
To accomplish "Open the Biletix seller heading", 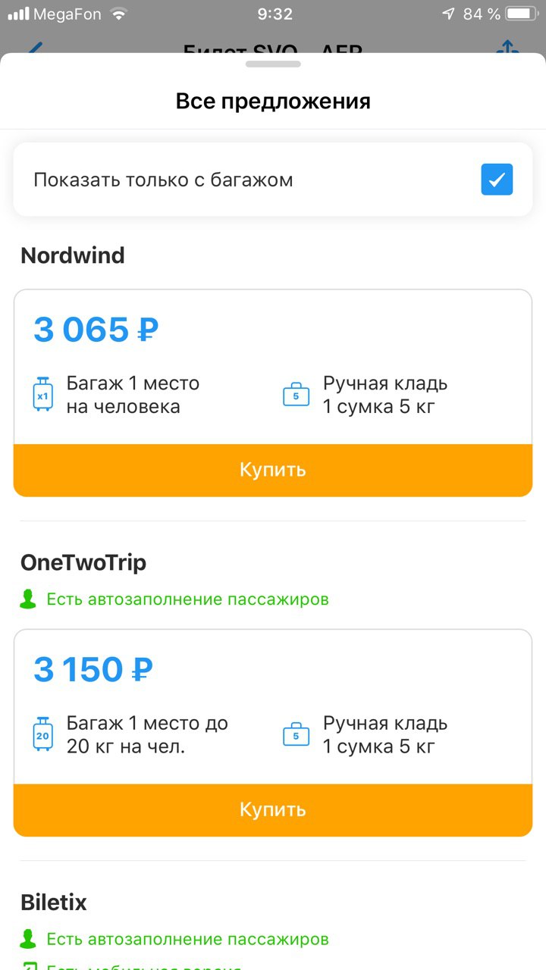I will pos(54,903).
